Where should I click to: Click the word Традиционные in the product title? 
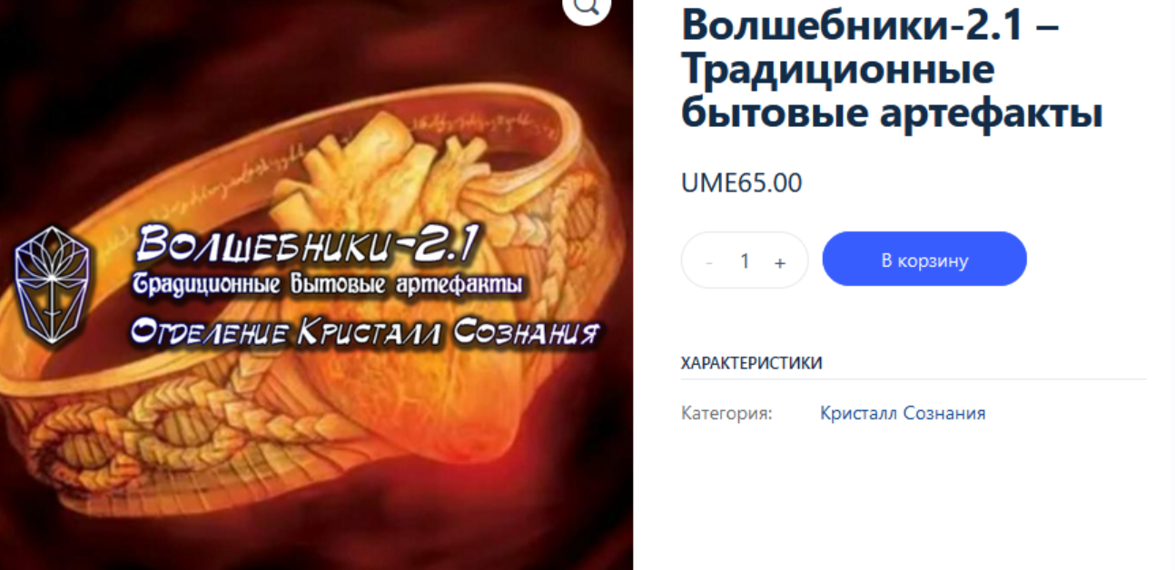point(837,70)
